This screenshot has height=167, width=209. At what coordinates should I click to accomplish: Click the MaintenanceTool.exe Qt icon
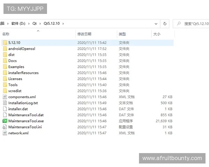coord(5,121)
